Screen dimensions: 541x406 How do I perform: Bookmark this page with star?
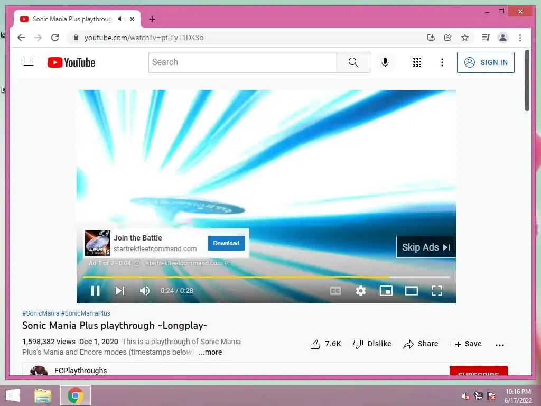[465, 38]
